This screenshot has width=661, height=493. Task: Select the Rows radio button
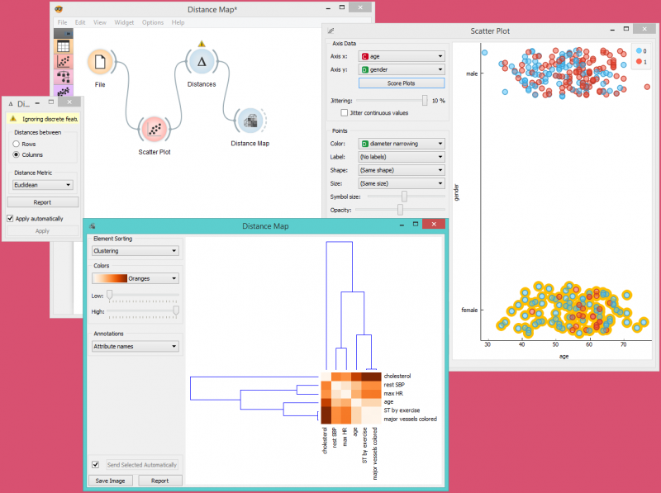(x=17, y=144)
